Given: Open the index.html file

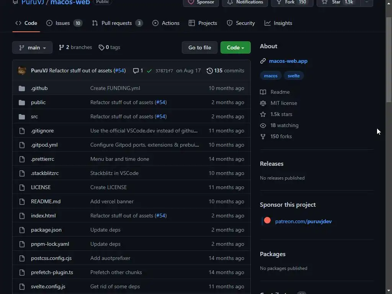Looking at the screenshot, I should point(43,216).
